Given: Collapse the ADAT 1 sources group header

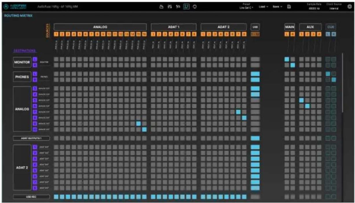Looking at the screenshot, I should pos(173,27).
